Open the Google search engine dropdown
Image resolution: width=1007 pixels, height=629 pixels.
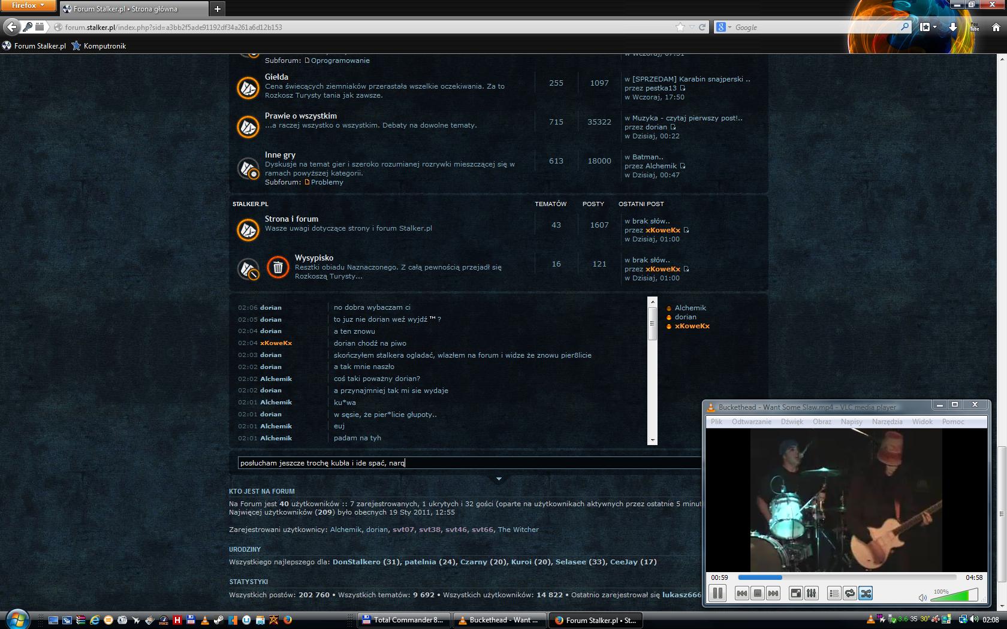723,27
